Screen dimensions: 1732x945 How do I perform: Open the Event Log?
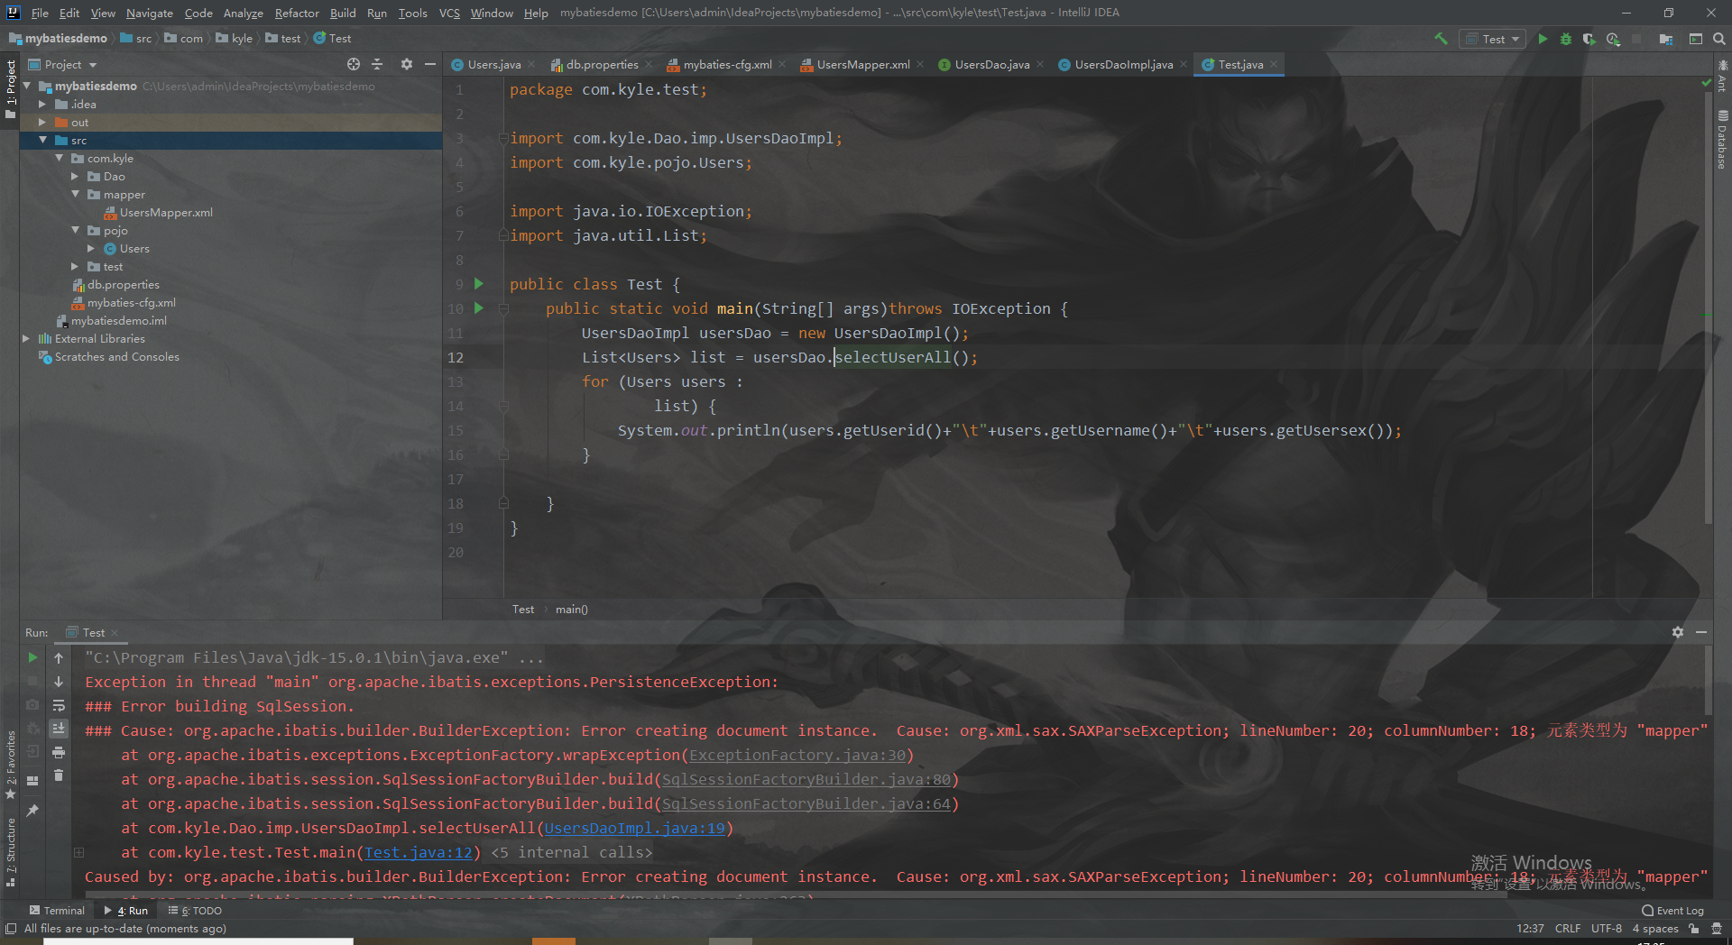pos(1673,911)
